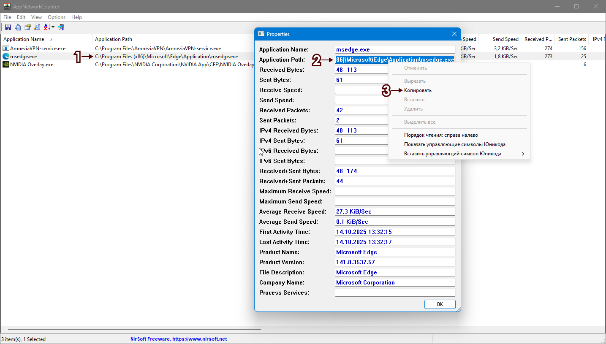The image size is (606, 344).
Task: Choose Копировать in the context menu
Action: click(x=418, y=90)
